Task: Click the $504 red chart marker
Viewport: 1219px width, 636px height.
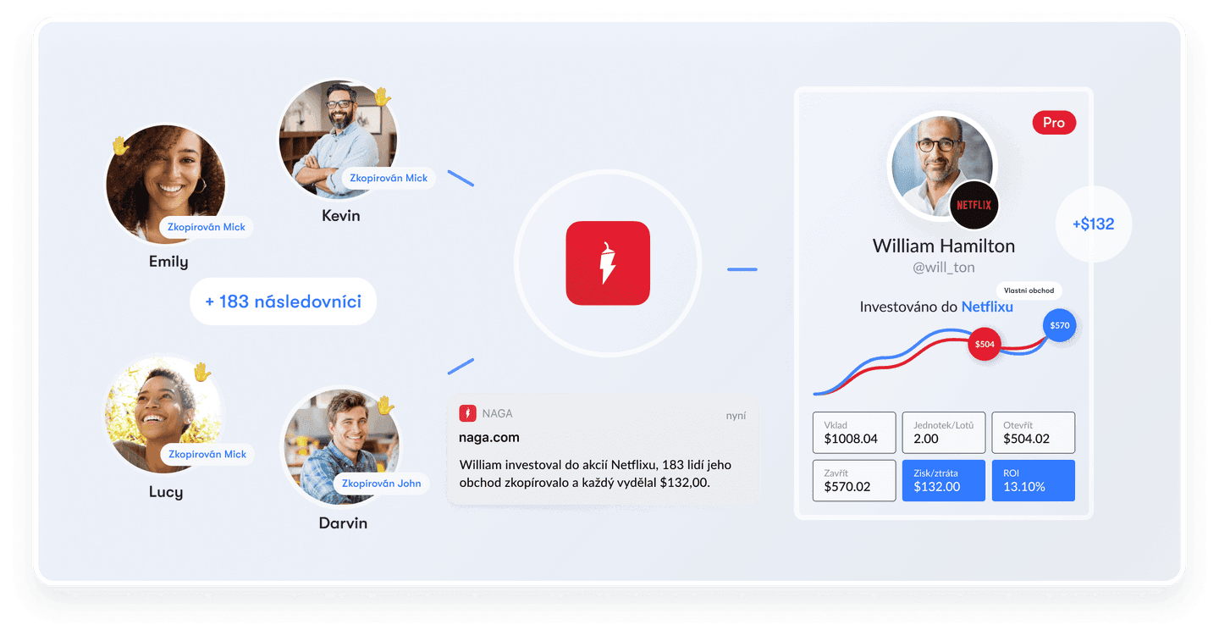Action: click(x=985, y=344)
